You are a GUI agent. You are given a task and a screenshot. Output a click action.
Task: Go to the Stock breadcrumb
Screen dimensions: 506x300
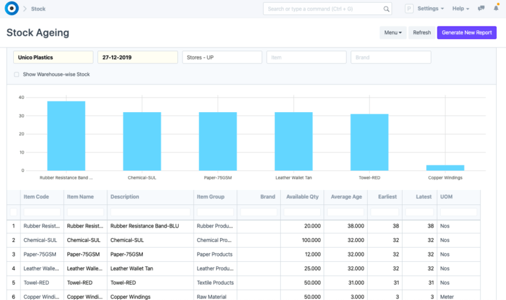pyautogui.click(x=38, y=9)
